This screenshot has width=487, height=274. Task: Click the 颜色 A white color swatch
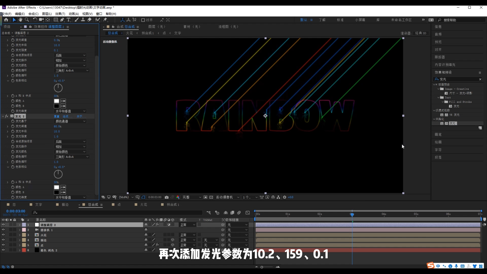[x=56, y=101]
